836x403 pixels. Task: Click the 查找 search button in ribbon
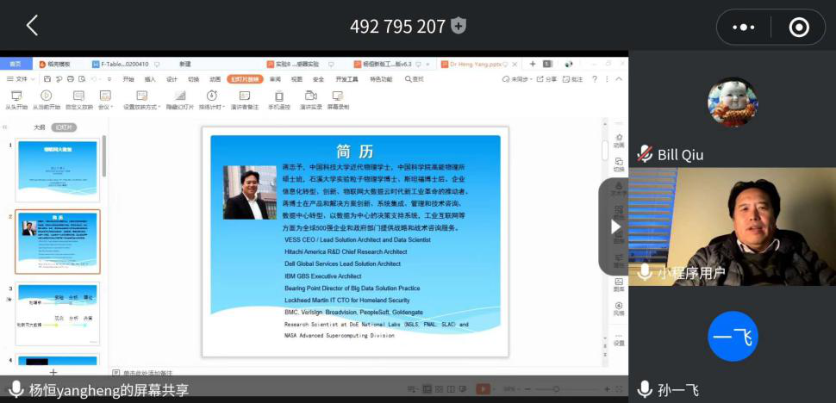(415, 79)
